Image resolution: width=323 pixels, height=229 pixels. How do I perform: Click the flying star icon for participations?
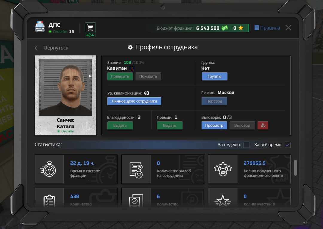223,201
